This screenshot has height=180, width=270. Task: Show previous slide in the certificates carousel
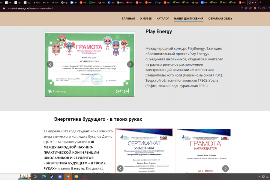[120, 168]
